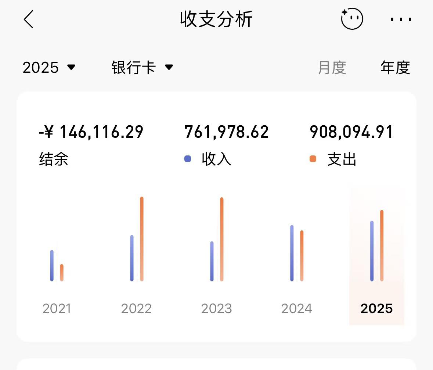This screenshot has height=370, width=433.
Task: Select the 2021 year label
Action: (57, 308)
